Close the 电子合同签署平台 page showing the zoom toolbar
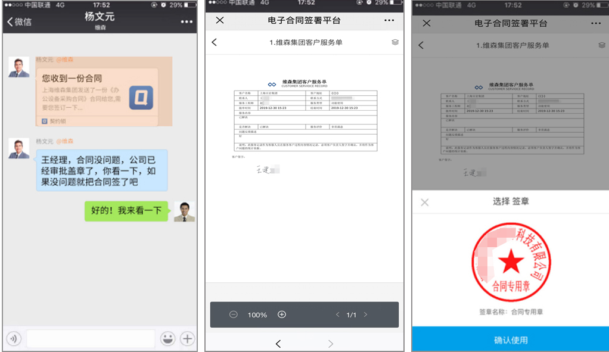 [220, 20]
